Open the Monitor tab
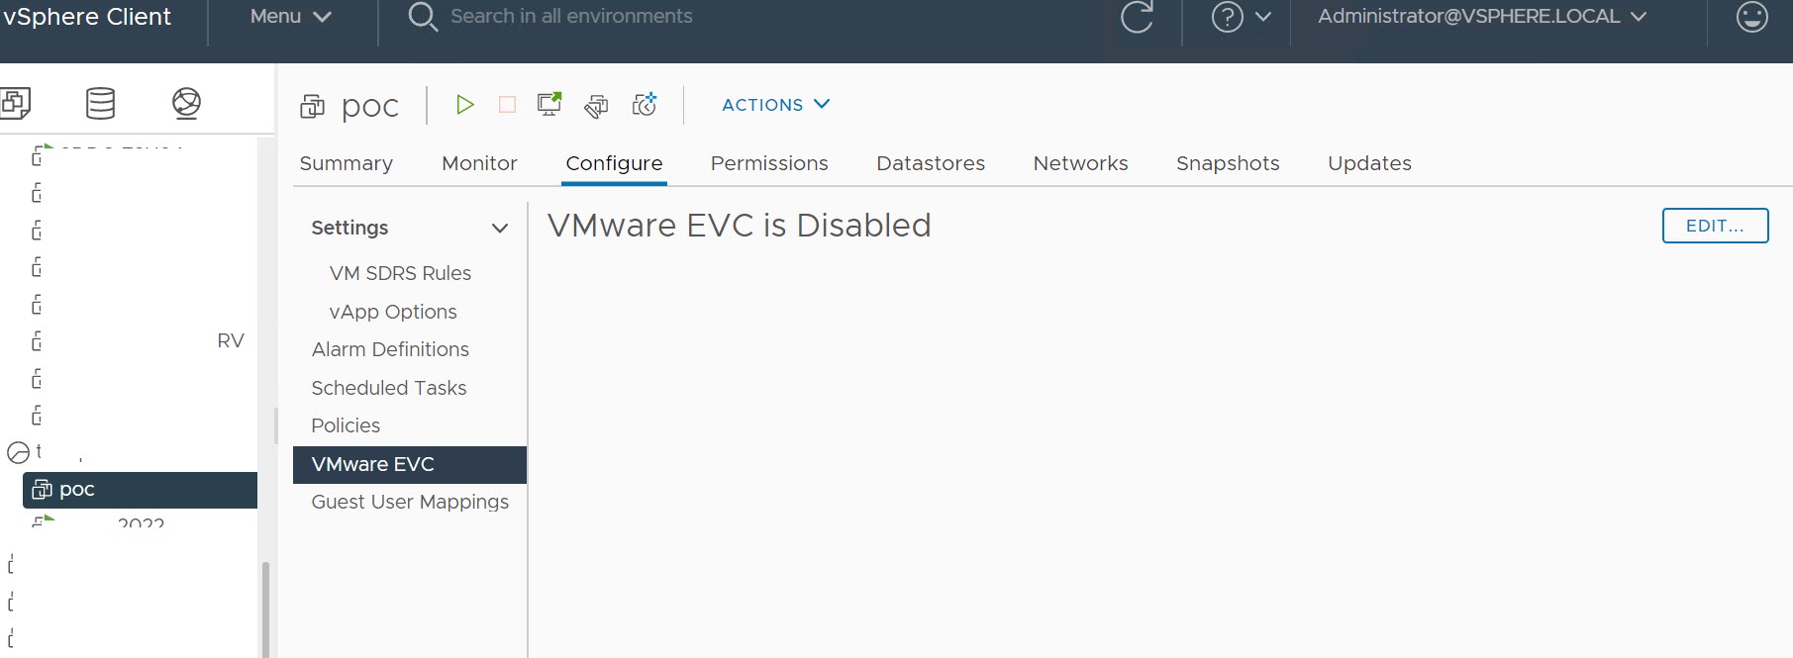Screen dimensions: 1793x658 pos(479,163)
